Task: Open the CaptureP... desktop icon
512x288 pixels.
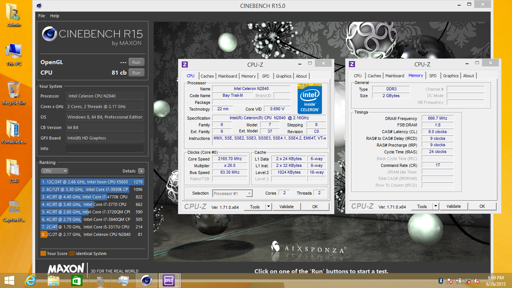Action: tap(14, 210)
